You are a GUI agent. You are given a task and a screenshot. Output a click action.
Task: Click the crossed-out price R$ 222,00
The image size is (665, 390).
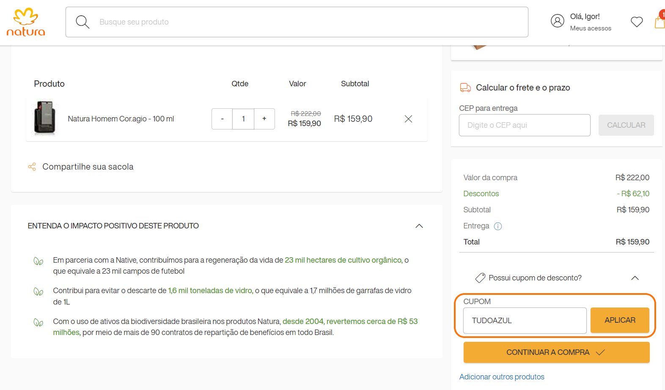pyautogui.click(x=306, y=114)
